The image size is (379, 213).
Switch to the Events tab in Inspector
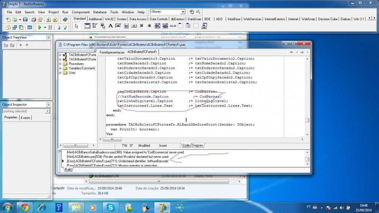coord(26,118)
